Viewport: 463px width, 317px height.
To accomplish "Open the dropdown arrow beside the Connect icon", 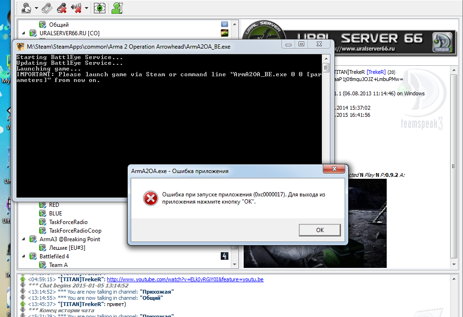I will pos(36,8).
